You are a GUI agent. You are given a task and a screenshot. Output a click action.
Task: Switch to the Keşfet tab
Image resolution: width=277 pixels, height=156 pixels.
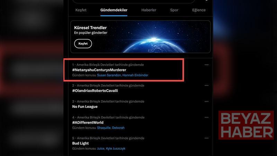[81, 10]
